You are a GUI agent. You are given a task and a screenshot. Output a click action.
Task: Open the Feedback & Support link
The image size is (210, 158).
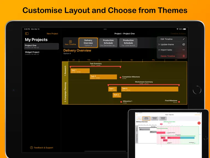(x=42, y=148)
